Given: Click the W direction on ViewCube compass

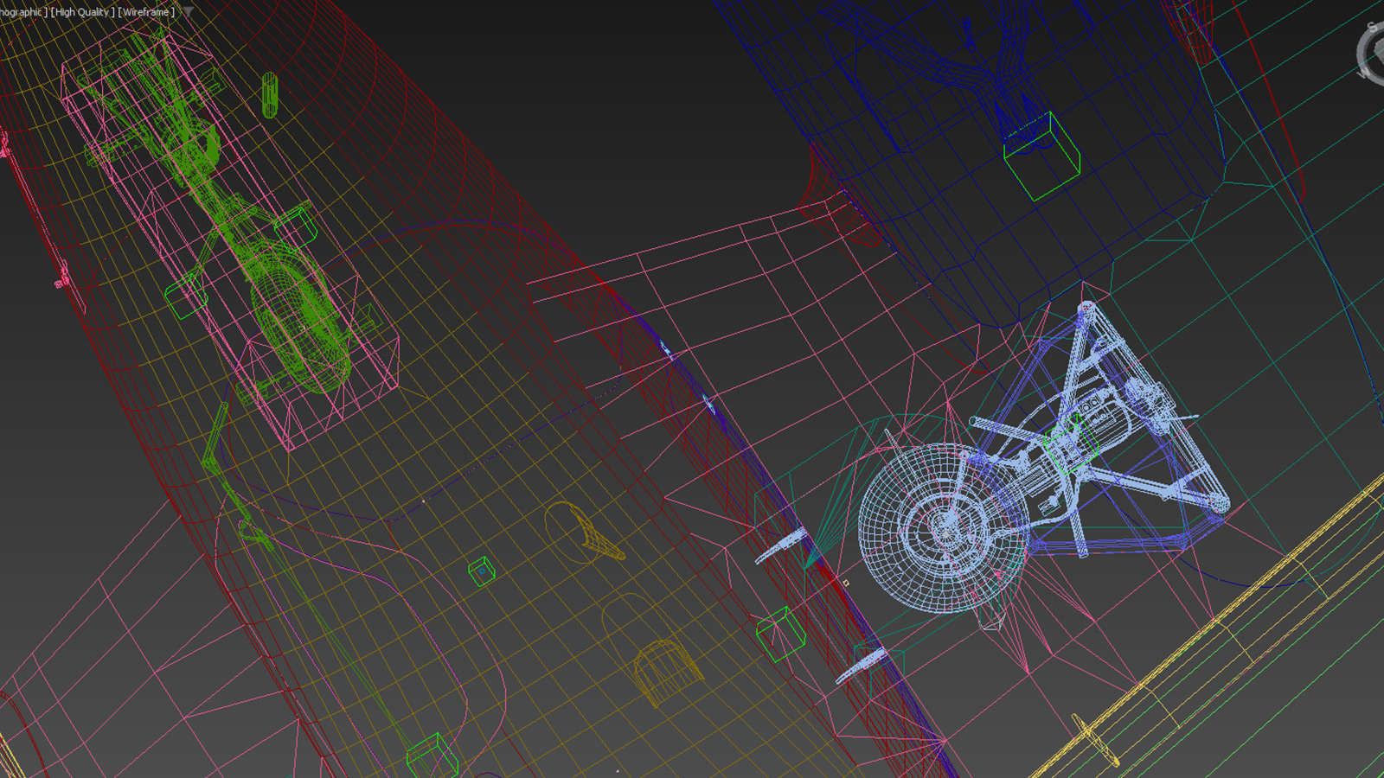Looking at the screenshot, I should tap(1364, 73).
